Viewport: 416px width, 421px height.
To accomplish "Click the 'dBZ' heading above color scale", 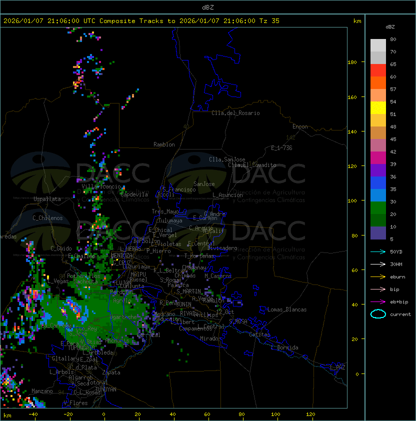I will coord(390,27).
